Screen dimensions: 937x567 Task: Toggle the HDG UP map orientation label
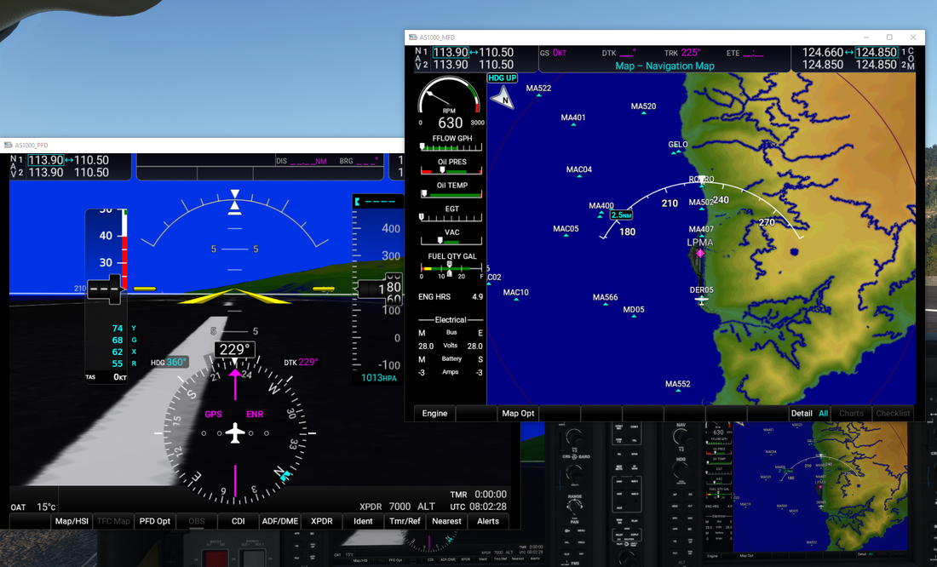(502, 78)
